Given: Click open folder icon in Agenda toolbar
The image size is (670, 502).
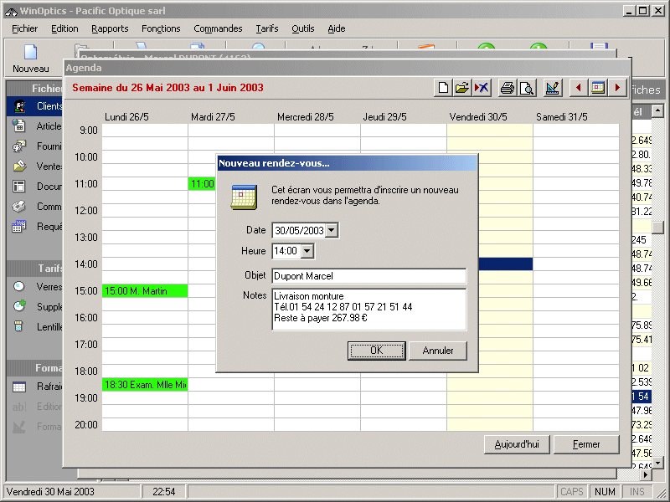Looking at the screenshot, I should click(x=462, y=88).
